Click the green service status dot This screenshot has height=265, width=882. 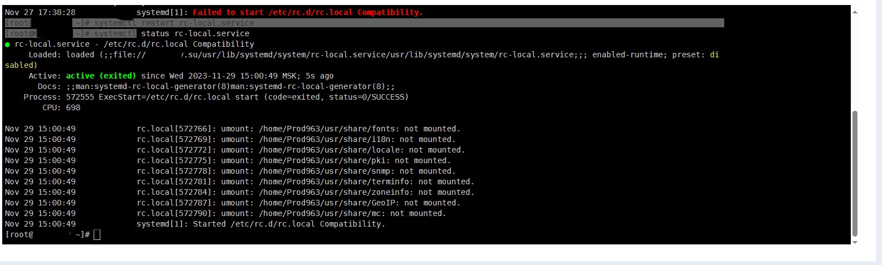point(7,45)
